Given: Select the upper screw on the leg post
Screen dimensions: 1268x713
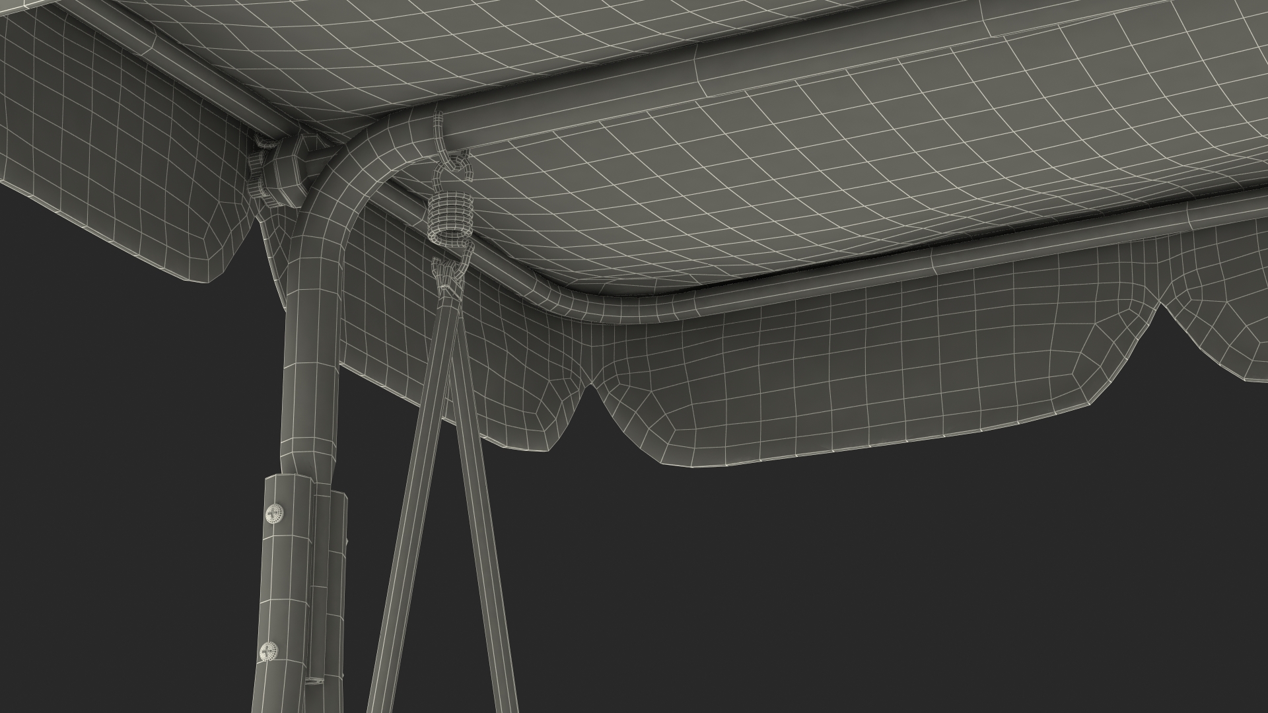Looking at the screenshot, I should (x=274, y=513).
